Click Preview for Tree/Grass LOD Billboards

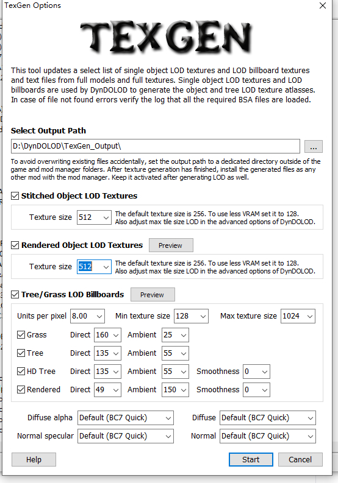pyautogui.click(x=153, y=295)
